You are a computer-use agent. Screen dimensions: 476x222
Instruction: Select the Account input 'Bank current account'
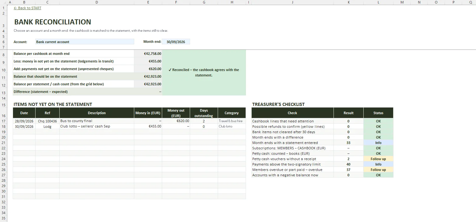tap(85, 42)
